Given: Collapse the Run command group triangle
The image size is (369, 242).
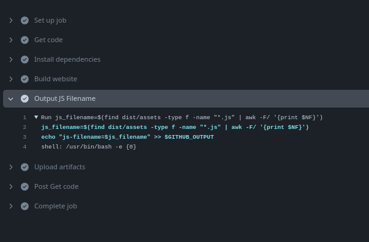Looking at the screenshot, I should (36, 117).
